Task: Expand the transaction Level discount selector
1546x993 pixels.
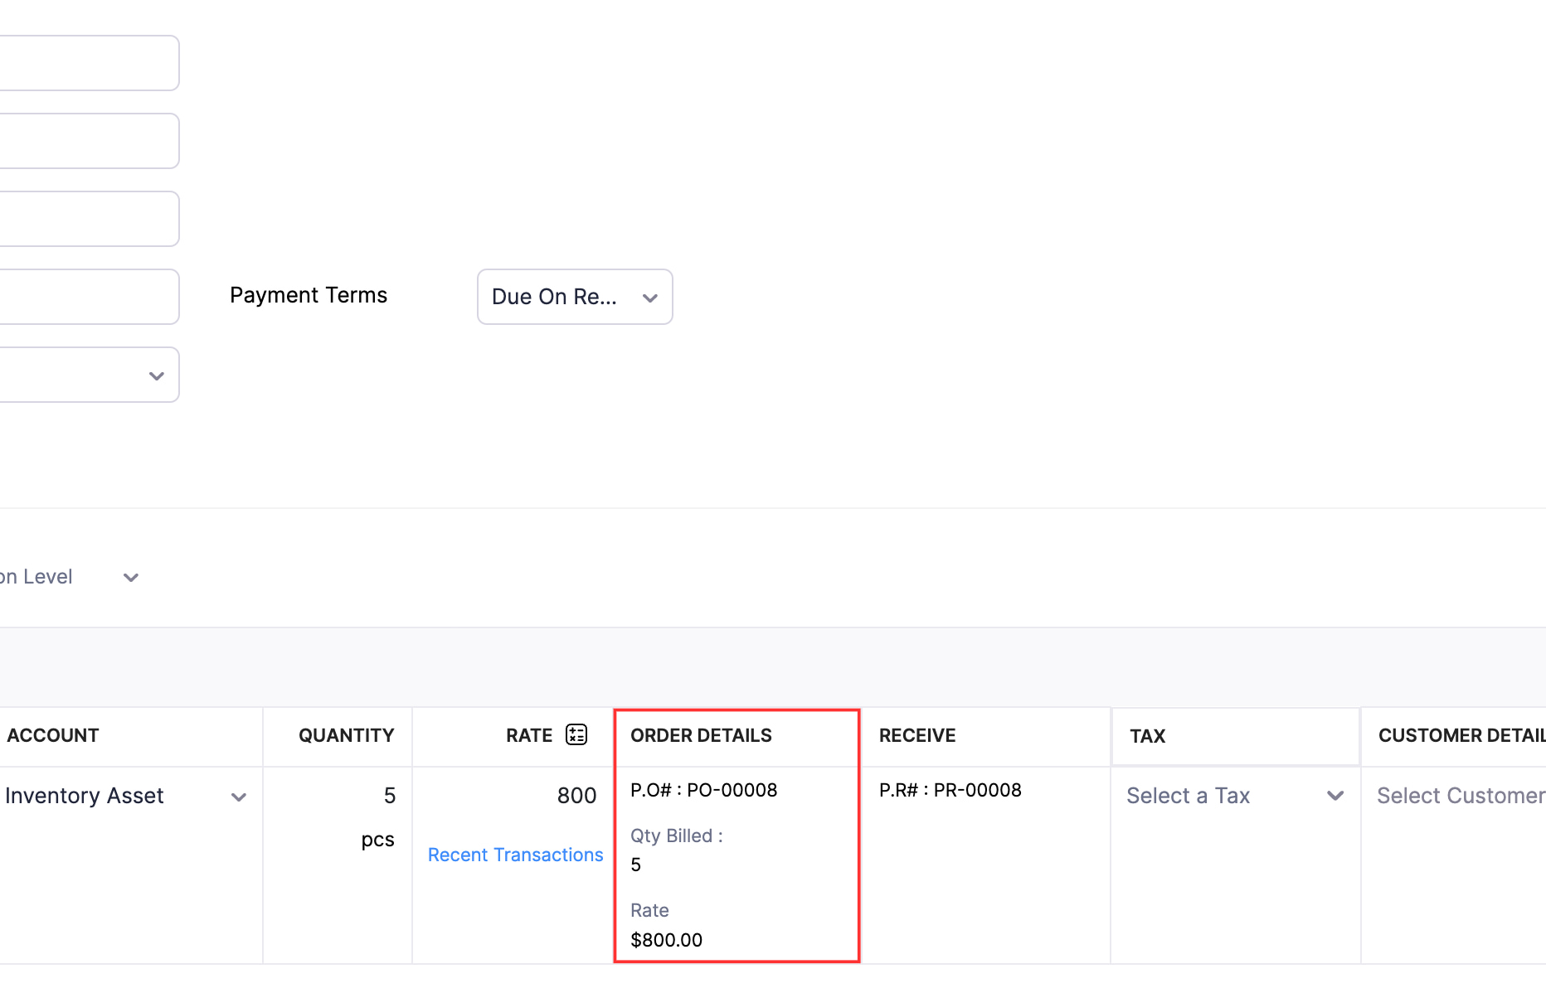Action: tap(130, 577)
